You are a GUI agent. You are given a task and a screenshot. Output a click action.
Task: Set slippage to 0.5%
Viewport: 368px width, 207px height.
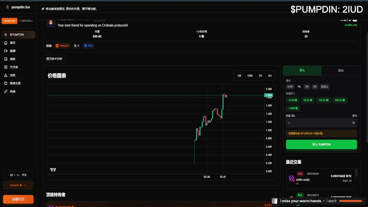click(290, 87)
